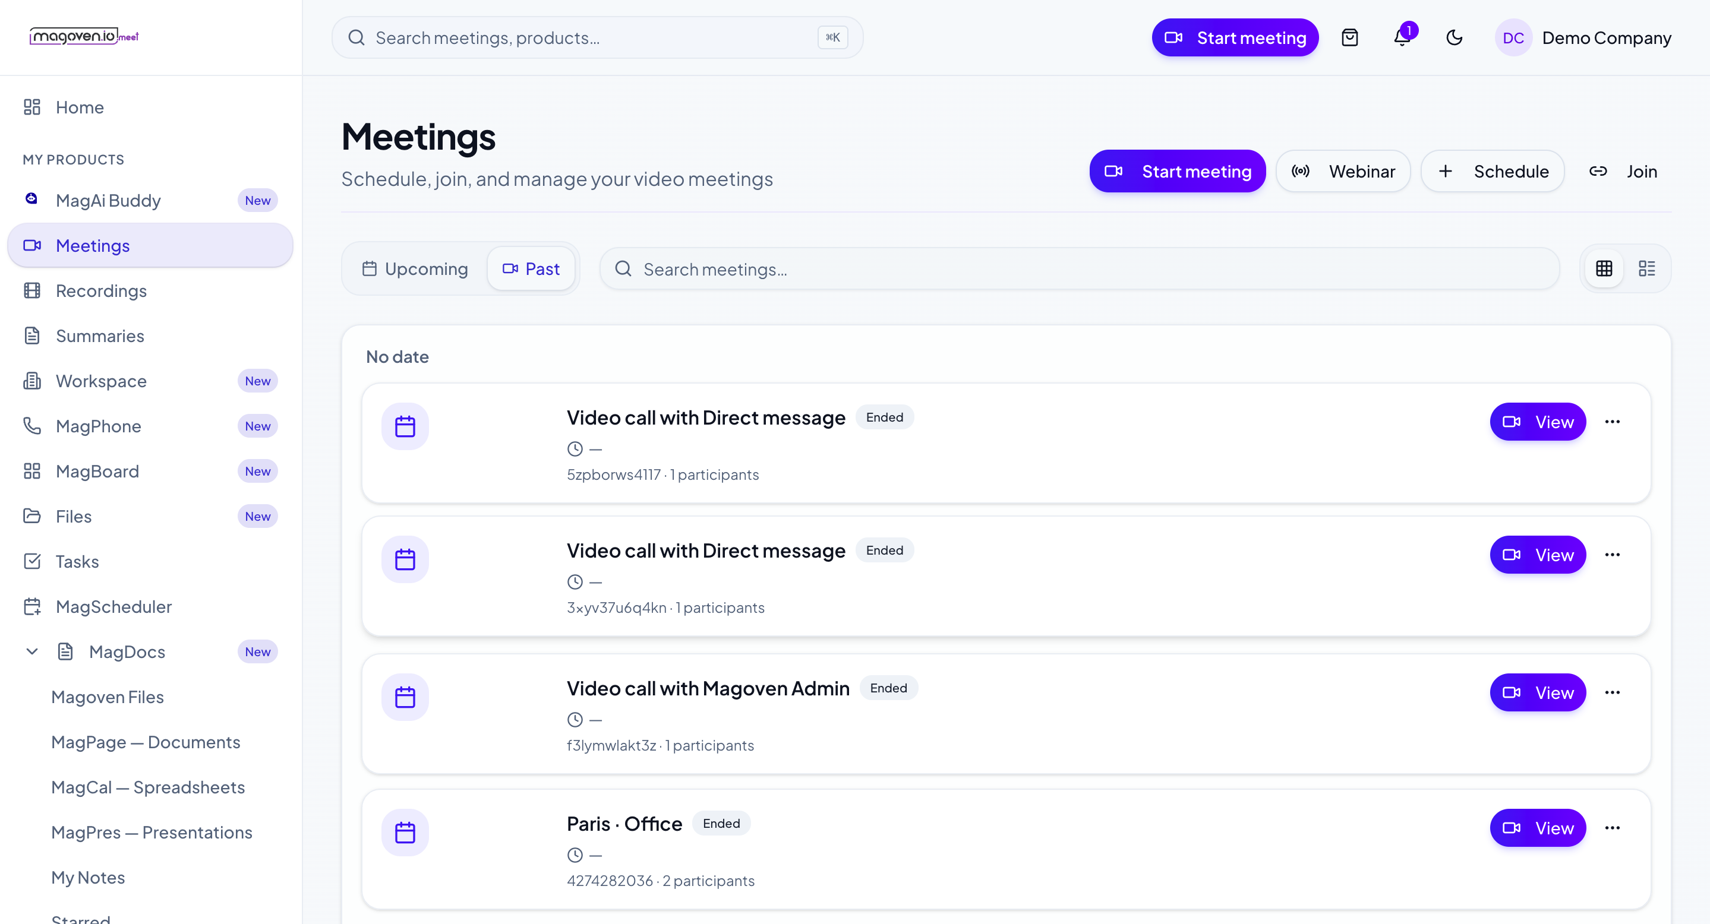
Task: Open Workspace from sidebar
Action: coord(150,381)
